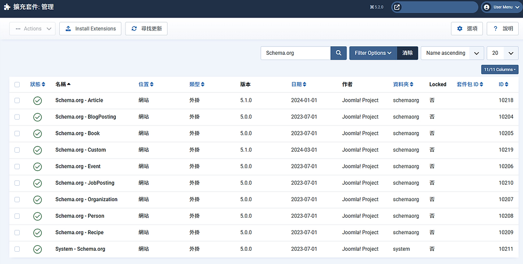Check the Schema.org - BlogPosting row checkbox
The width and height of the screenshot is (523, 264).
(x=17, y=117)
